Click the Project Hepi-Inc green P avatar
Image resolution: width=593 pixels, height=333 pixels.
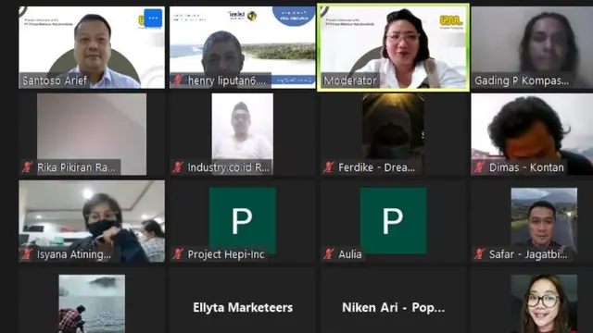coord(243,220)
